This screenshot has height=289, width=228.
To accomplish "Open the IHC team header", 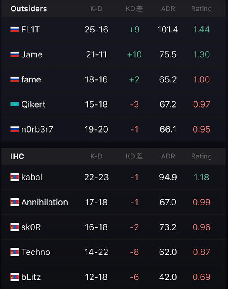I will (17, 156).
